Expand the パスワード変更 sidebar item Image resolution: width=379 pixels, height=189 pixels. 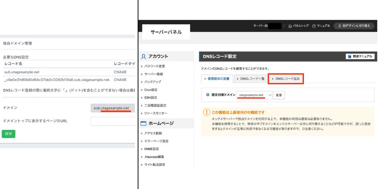click(x=155, y=66)
